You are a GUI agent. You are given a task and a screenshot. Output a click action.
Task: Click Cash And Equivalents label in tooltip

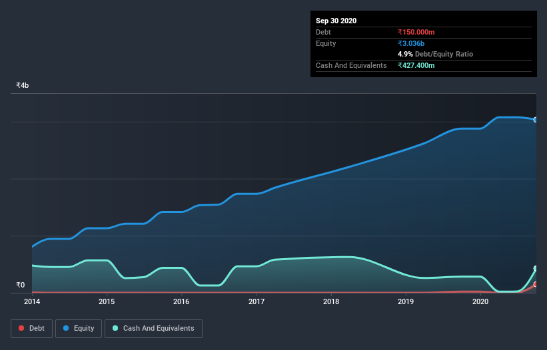click(351, 65)
